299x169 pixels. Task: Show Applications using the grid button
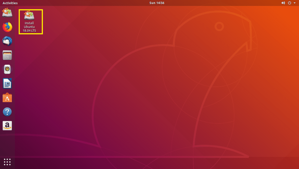[7, 162]
